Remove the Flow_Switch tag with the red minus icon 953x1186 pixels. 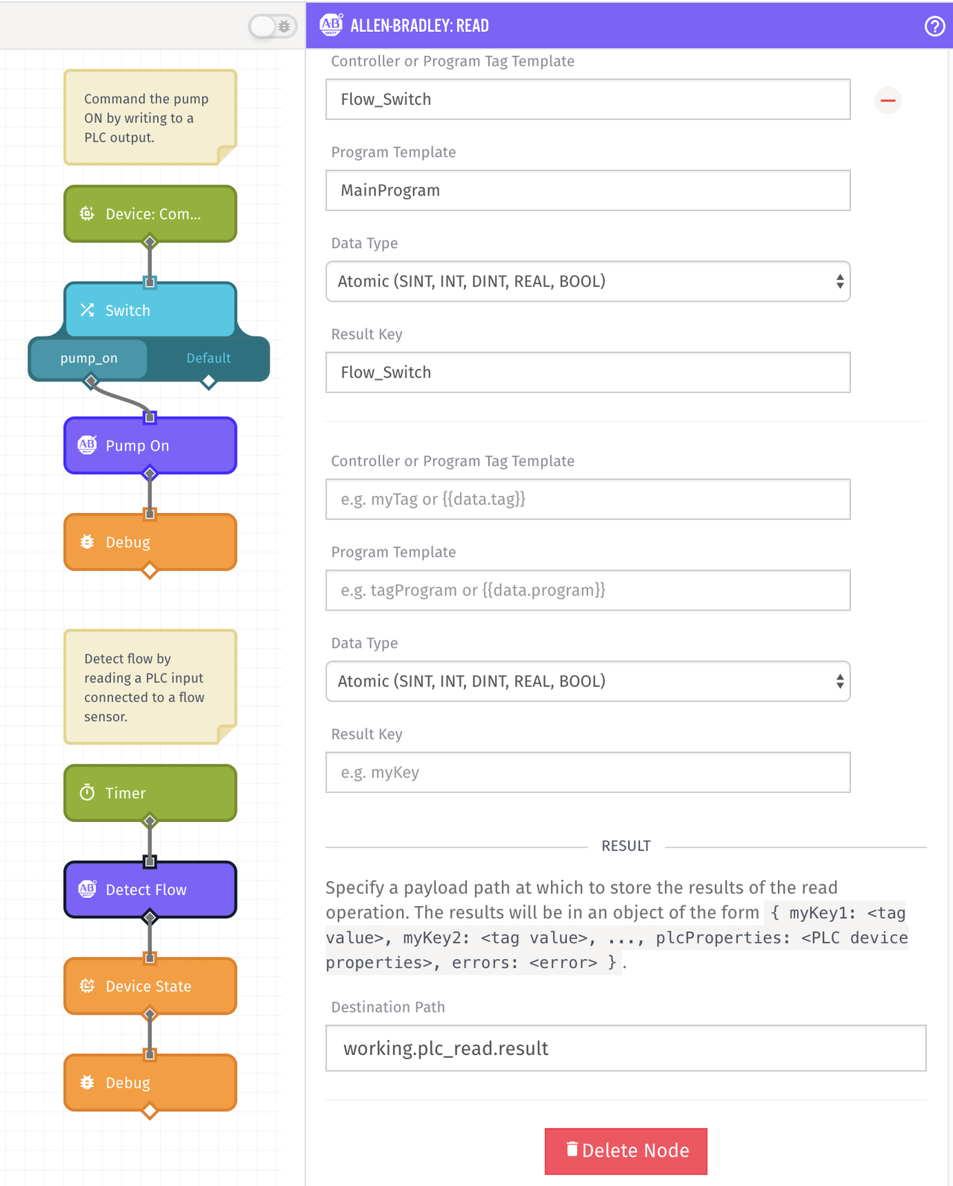click(887, 100)
